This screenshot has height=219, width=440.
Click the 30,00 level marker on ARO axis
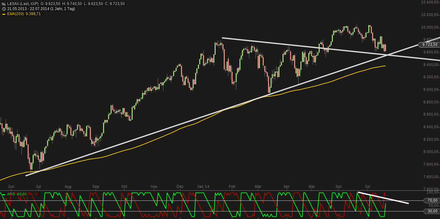tap(432, 211)
